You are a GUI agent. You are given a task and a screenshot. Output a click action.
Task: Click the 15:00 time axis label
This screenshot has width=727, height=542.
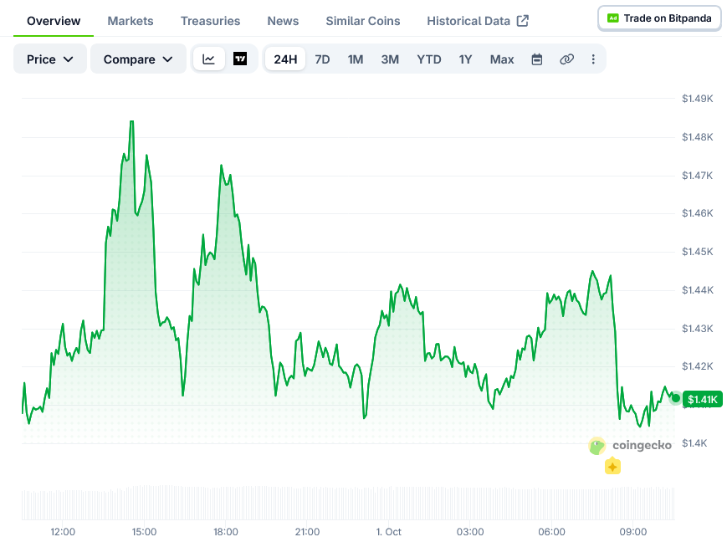click(x=144, y=532)
